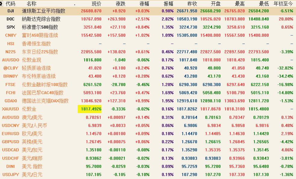
Task: Open 布伦特原油连续 row
Action: pyautogui.click(x=39, y=76)
